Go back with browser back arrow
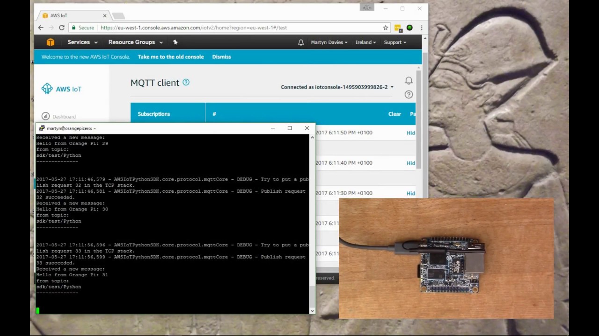This screenshot has width=599, height=336. coord(41,28)
